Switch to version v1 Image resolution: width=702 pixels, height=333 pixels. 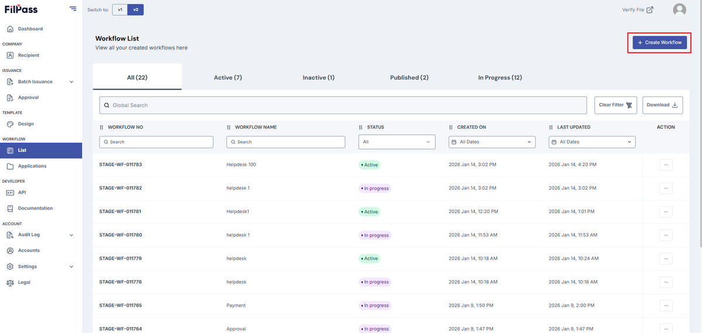120,9
